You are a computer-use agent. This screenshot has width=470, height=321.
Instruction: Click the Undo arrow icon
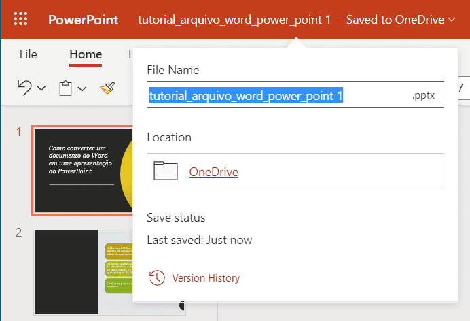point(24,88)
